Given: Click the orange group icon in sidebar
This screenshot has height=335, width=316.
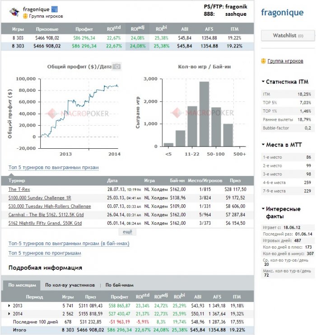Looking at the screenshot, I should click(264, 61).
